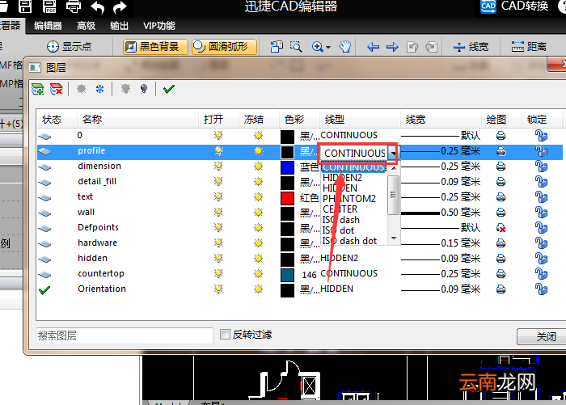Screen dimensions: 566x405
Task: Lock the countertop layer
Action: coord(541,273)
